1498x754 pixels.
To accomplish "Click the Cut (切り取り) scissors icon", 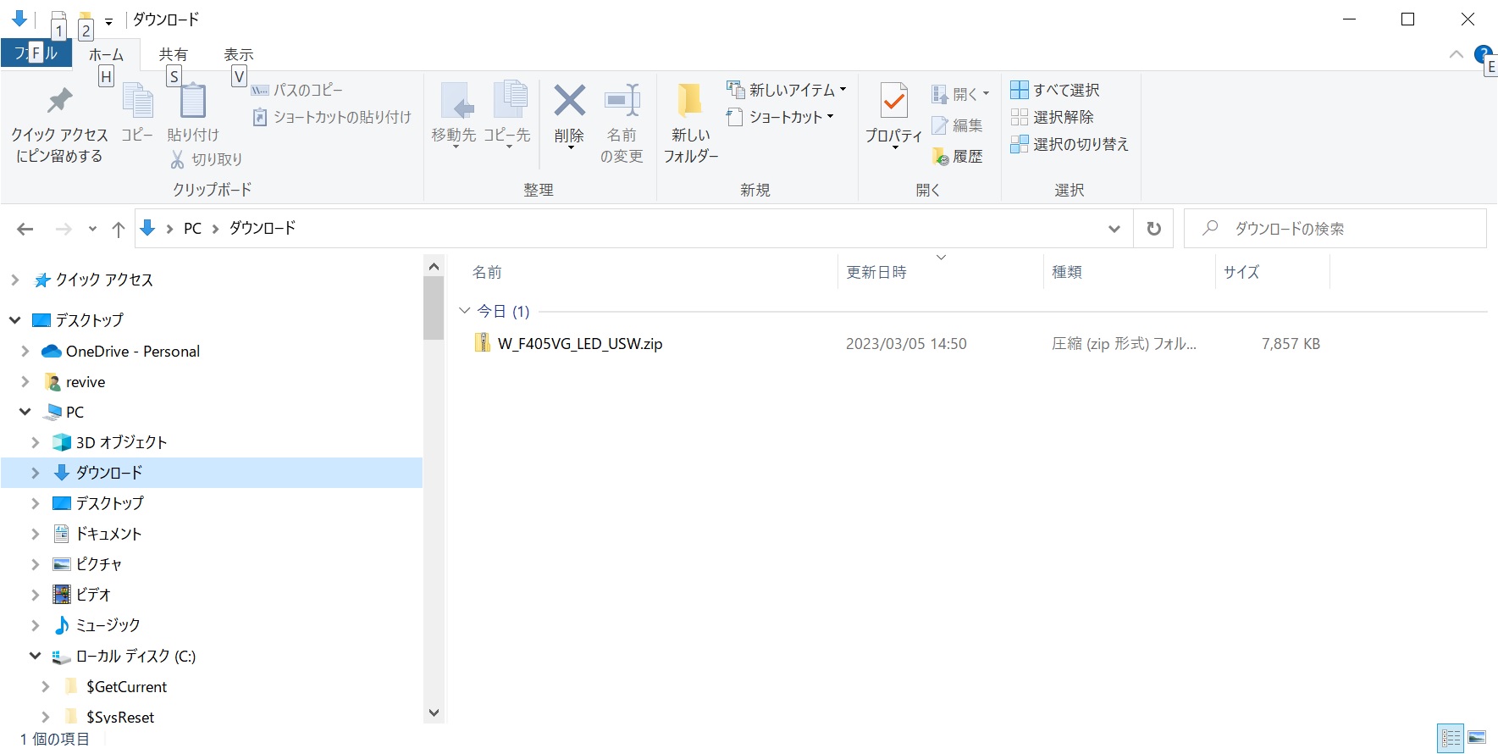I will [x=177, y=159].
